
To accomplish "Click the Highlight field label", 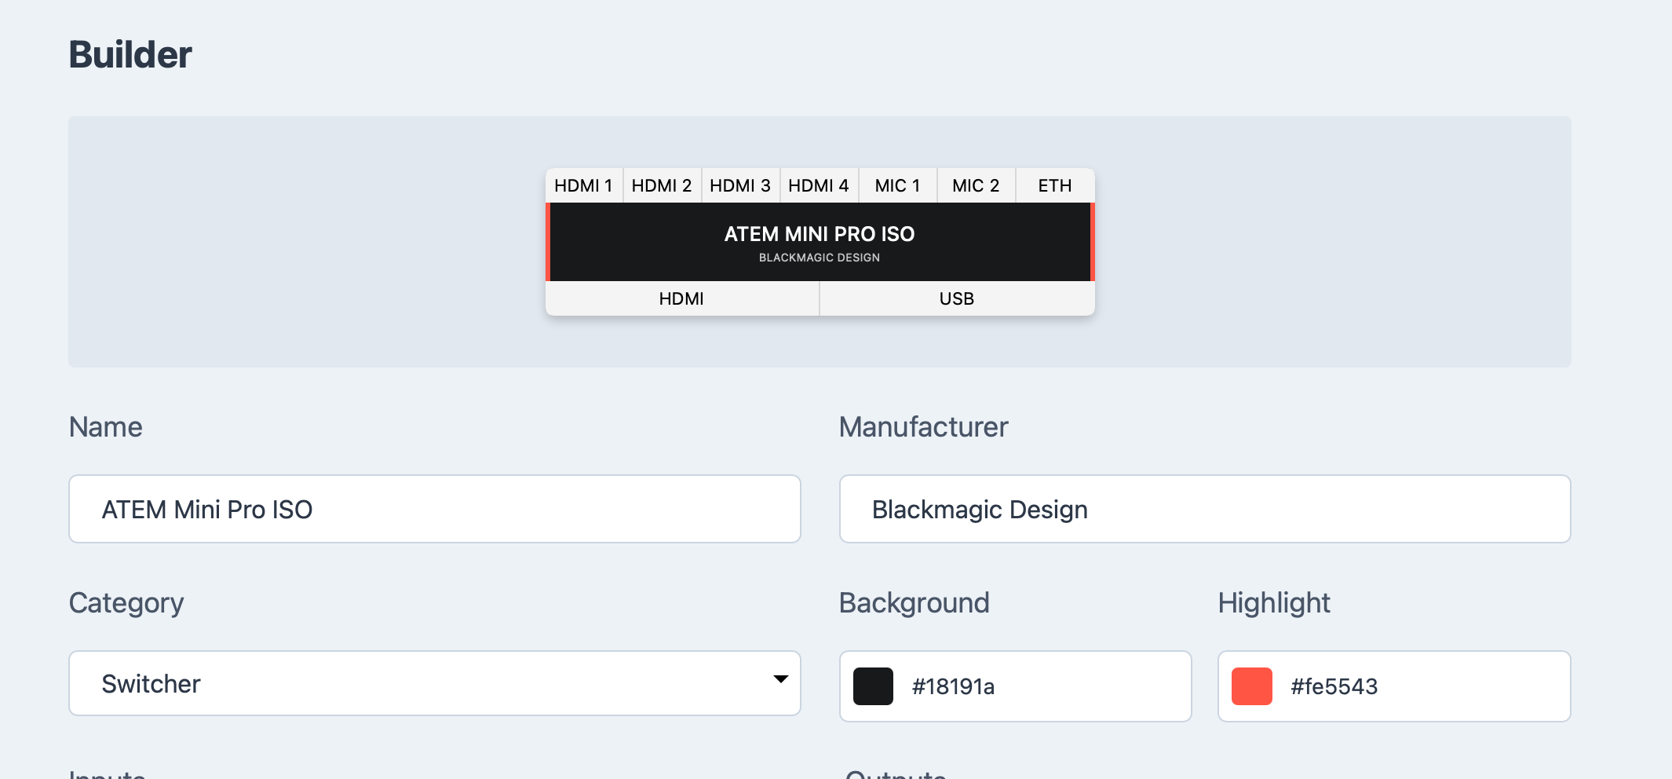I will [x=1274, y=603].
